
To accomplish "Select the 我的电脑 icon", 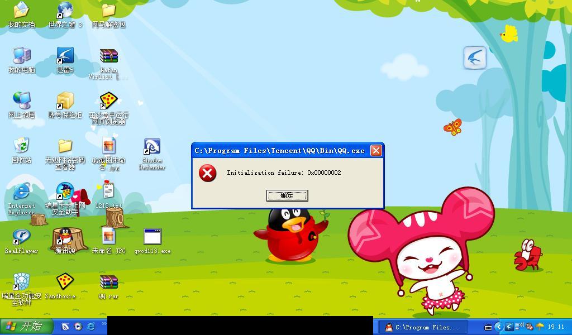I will [22, 60].
